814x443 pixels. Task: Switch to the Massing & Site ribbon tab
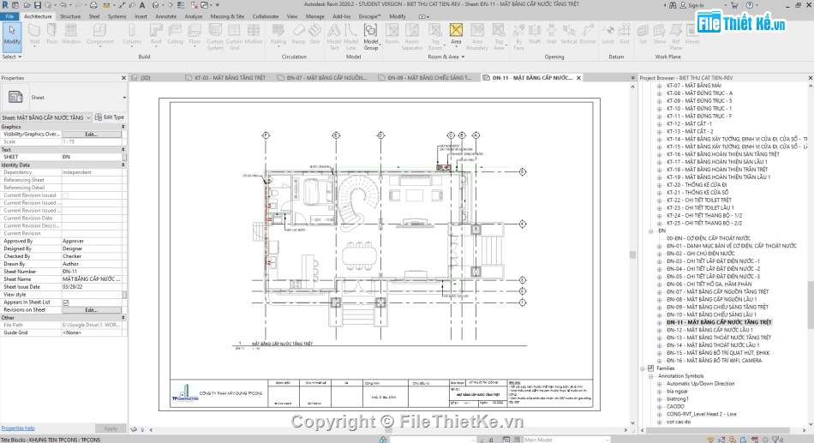click(x=227, y=16)
